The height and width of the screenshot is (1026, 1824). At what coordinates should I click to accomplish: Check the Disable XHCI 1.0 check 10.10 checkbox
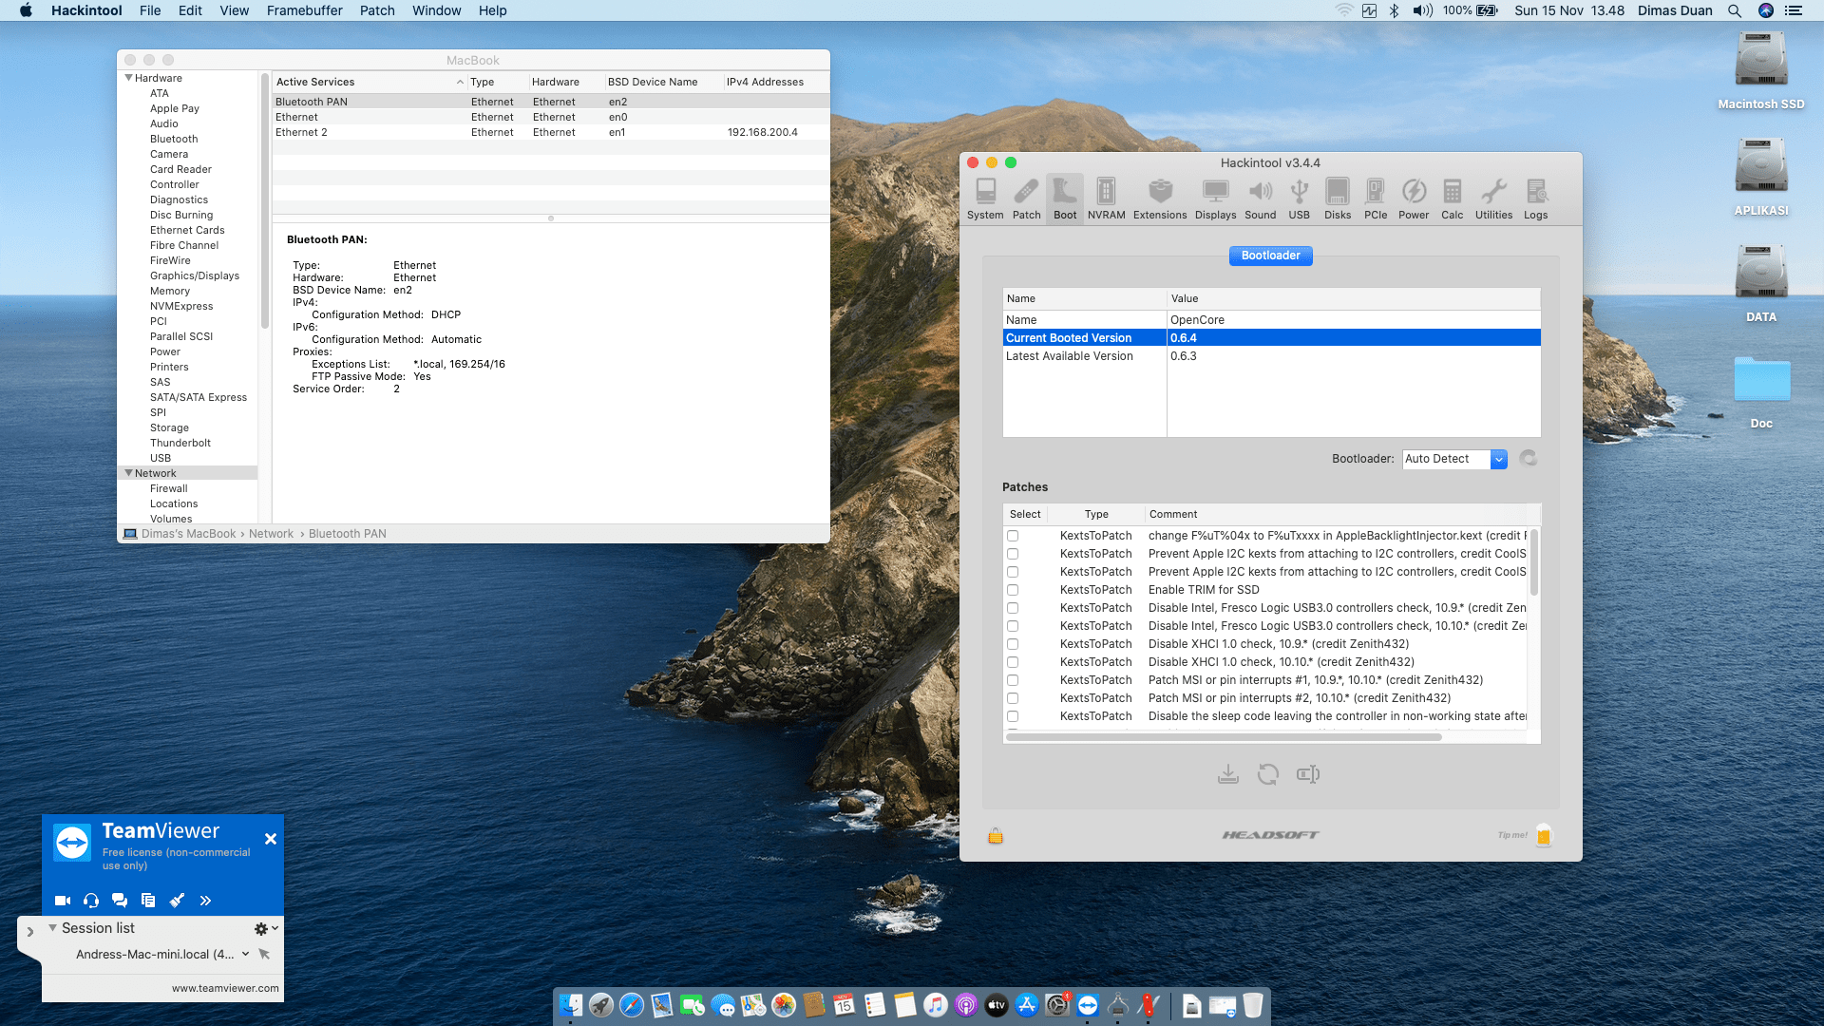click(x=1013, y=662)
